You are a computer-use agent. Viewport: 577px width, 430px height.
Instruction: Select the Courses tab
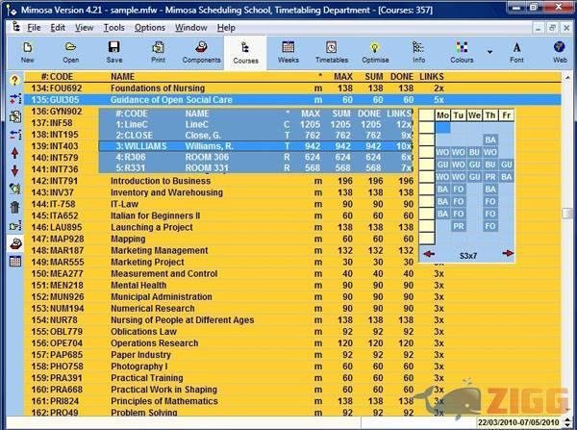click(245, 52)
